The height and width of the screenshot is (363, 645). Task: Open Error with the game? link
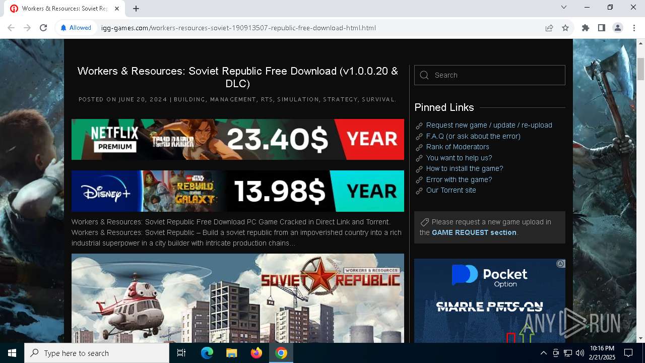pos(459,179)
